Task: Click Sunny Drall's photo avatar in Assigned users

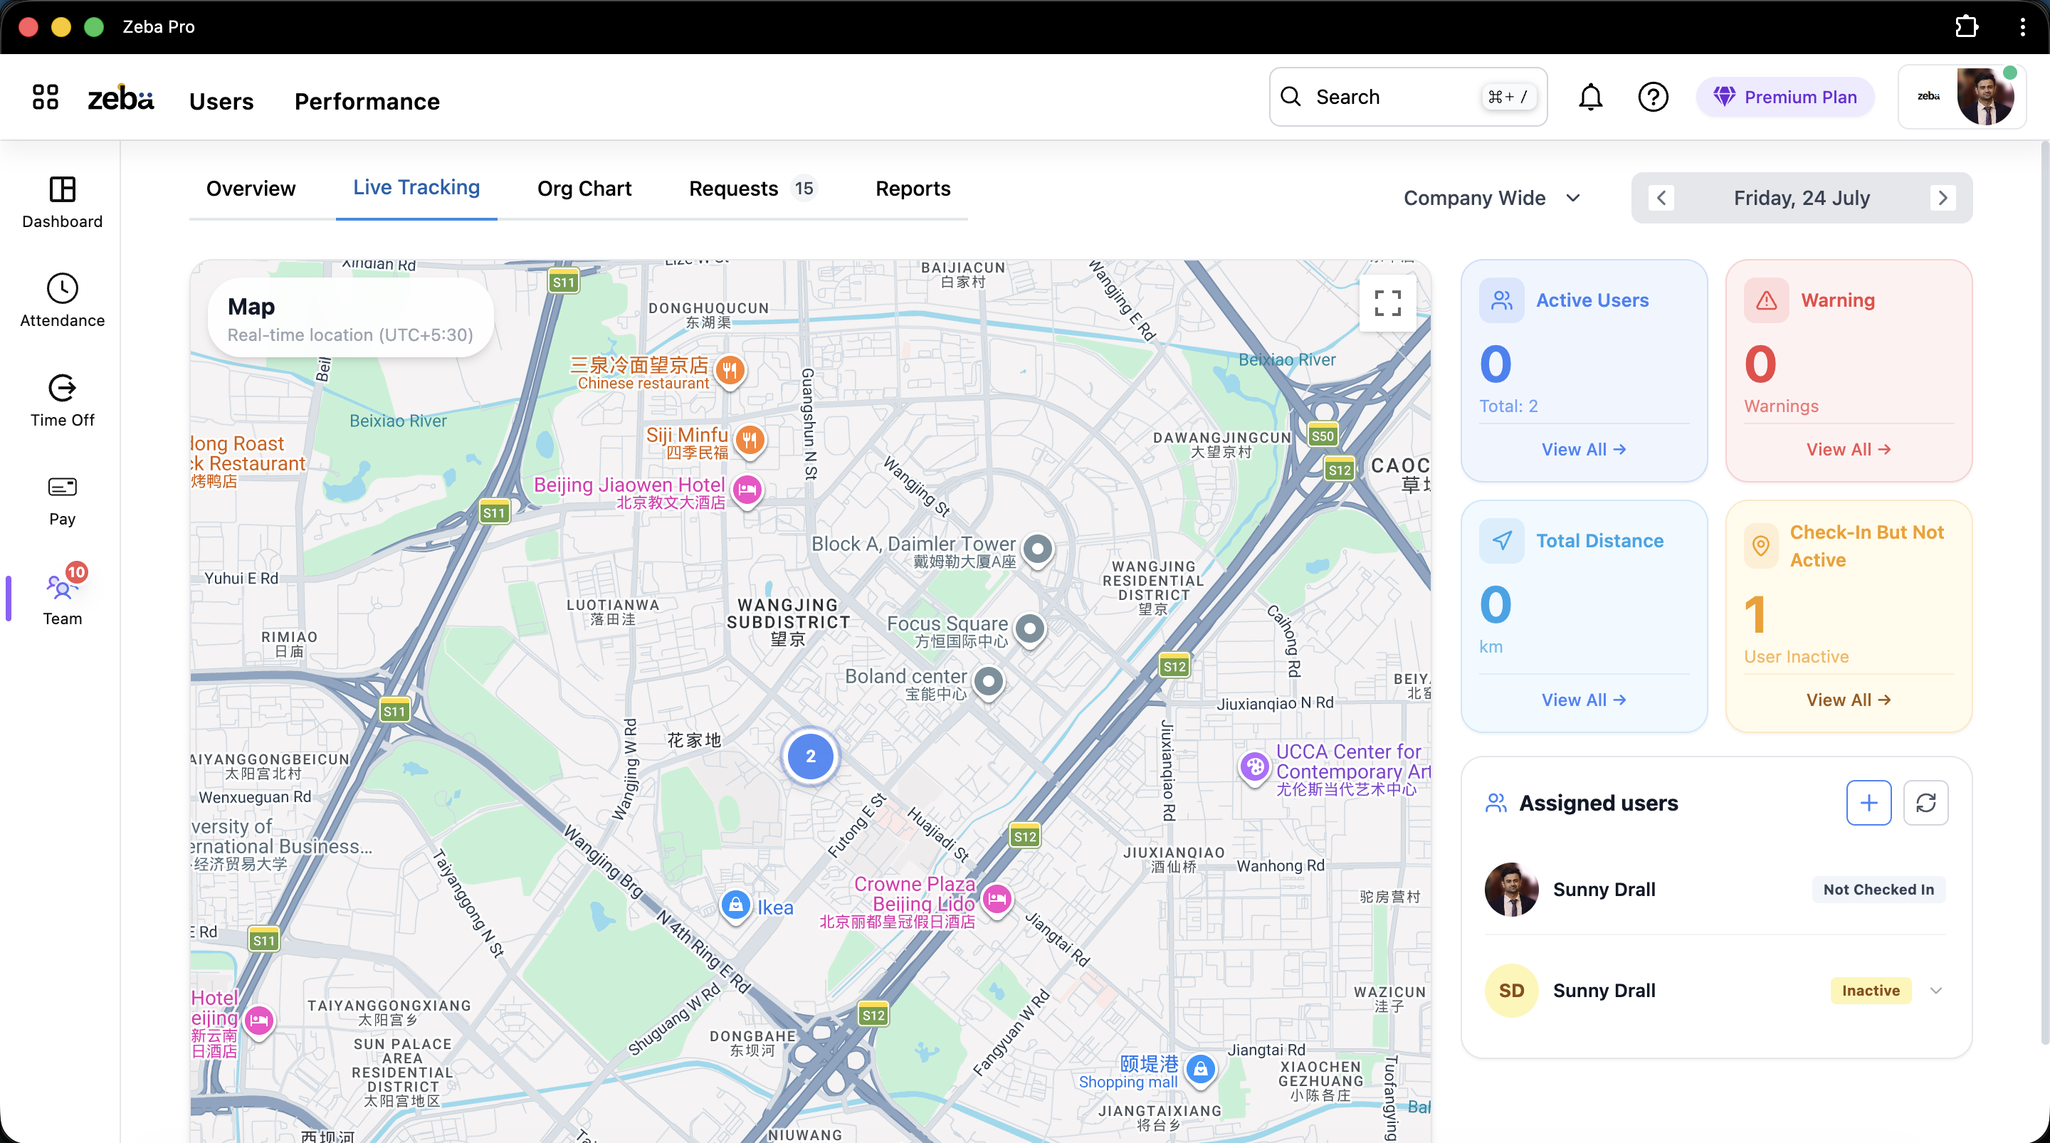Action: click(1511, 890)
